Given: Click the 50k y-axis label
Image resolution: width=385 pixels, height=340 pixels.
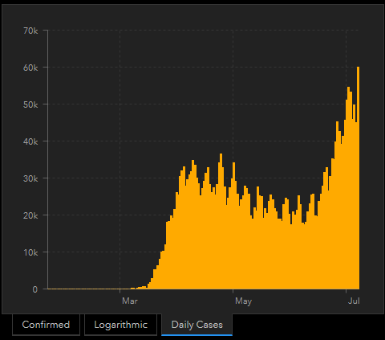Looking at the screenshot, I should click(x=30, y=104).
